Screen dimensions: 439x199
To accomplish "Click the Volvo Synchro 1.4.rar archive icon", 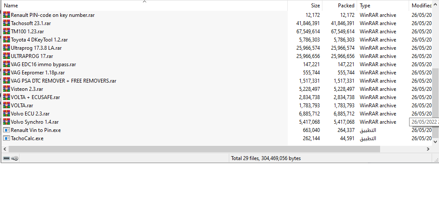I will (x=7, y=122).
